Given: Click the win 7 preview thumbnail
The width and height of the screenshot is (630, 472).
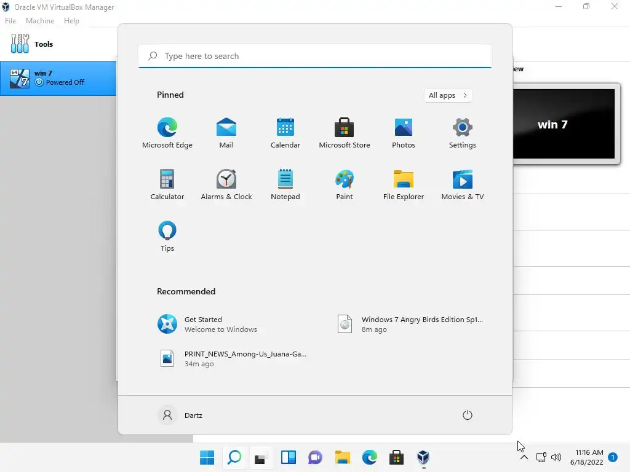Looking at the screenshot, I should tap(564, 124).
